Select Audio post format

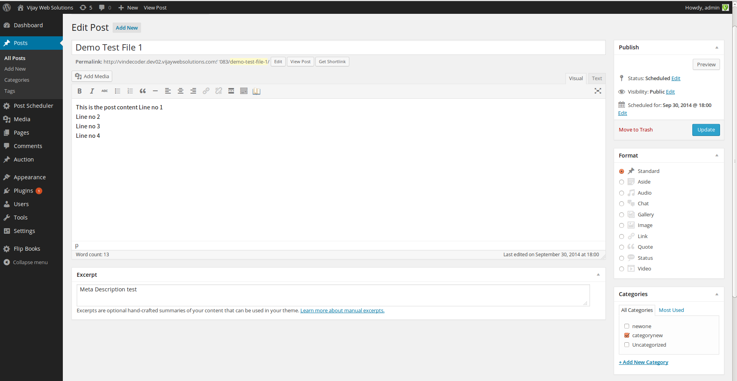[622, 193]
